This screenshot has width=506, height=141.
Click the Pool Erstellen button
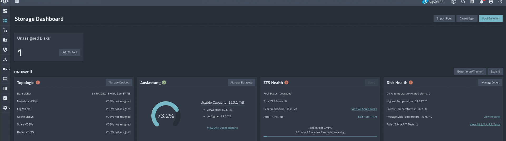click(491, 18)
